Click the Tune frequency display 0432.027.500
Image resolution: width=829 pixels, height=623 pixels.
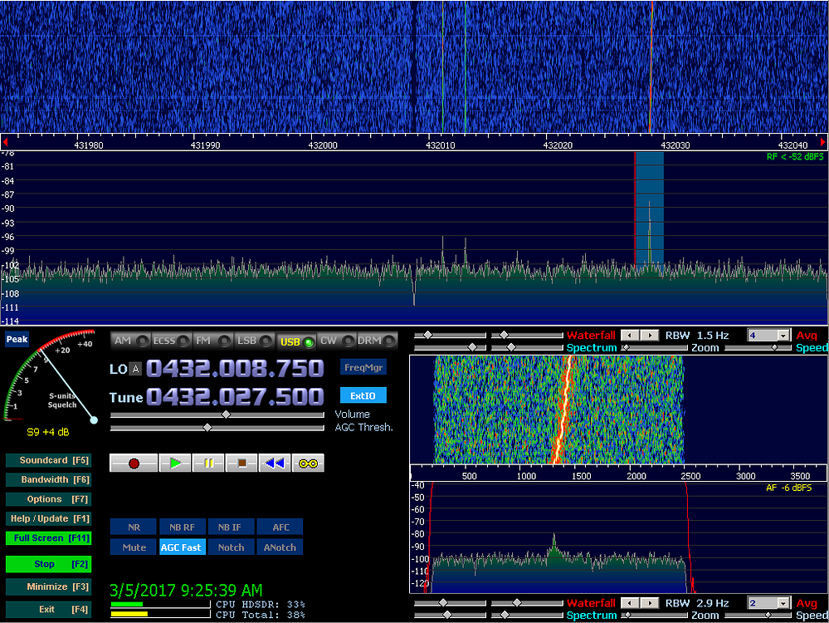pyautogui.click(x=235, y=396)
